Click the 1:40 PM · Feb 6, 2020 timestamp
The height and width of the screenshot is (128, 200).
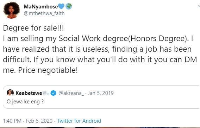[28, 121]
